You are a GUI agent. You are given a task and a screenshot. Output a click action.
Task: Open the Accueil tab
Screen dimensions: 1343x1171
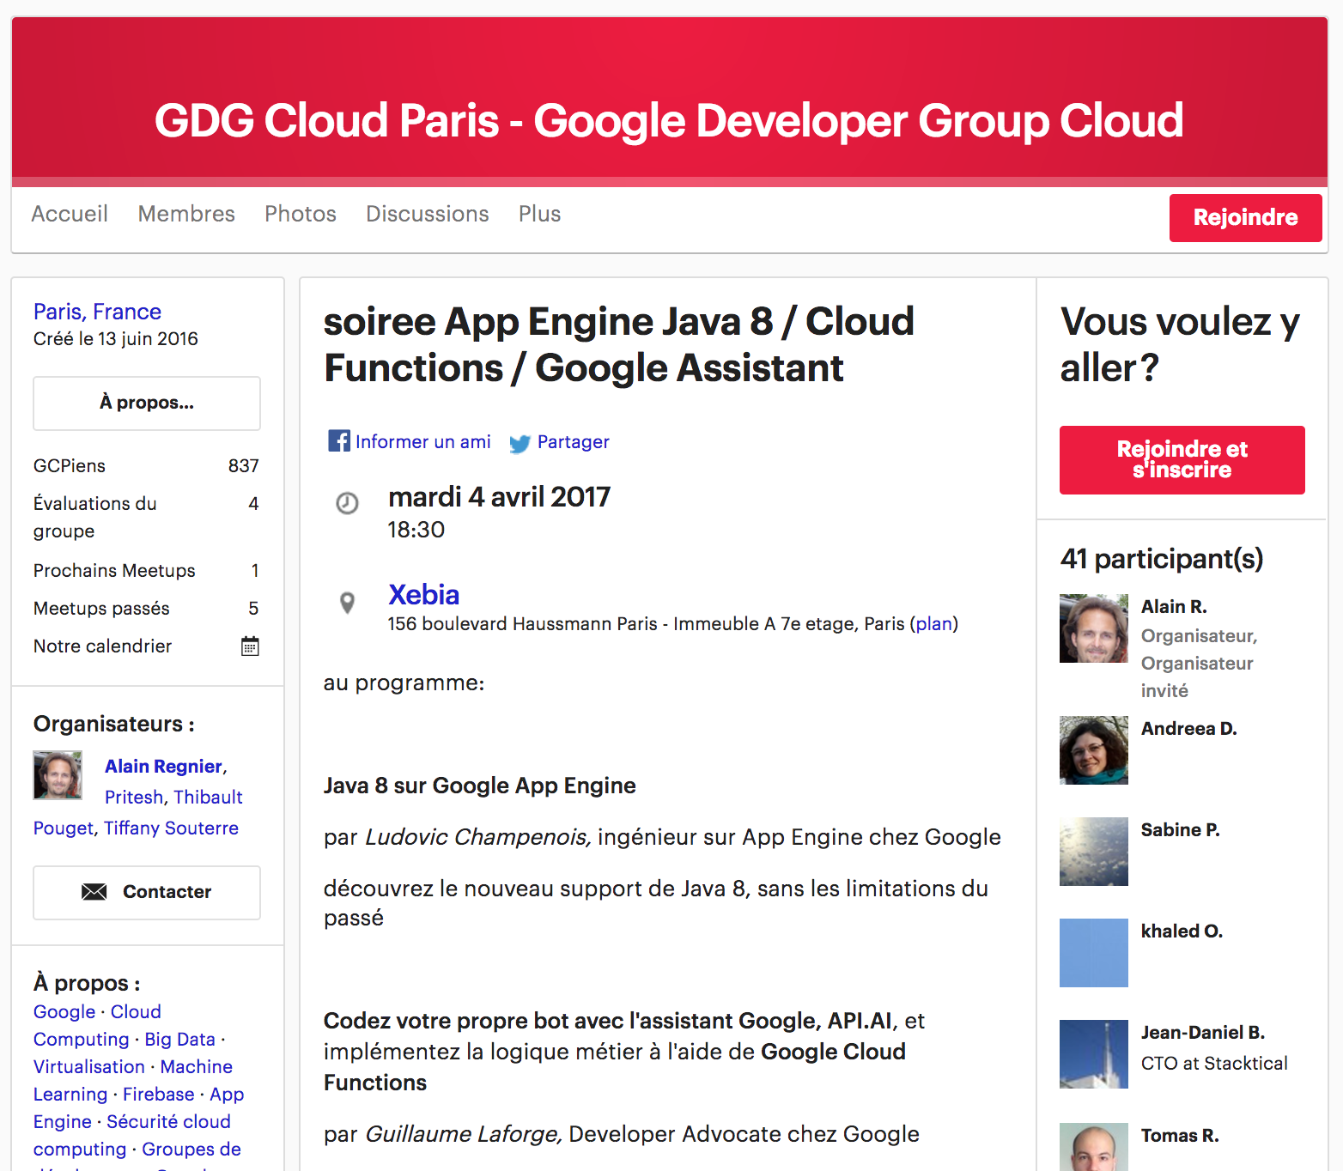click(x=70, y=214)
